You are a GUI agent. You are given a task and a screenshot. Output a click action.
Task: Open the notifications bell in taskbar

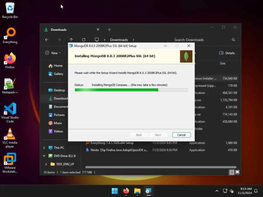[256, 191]
